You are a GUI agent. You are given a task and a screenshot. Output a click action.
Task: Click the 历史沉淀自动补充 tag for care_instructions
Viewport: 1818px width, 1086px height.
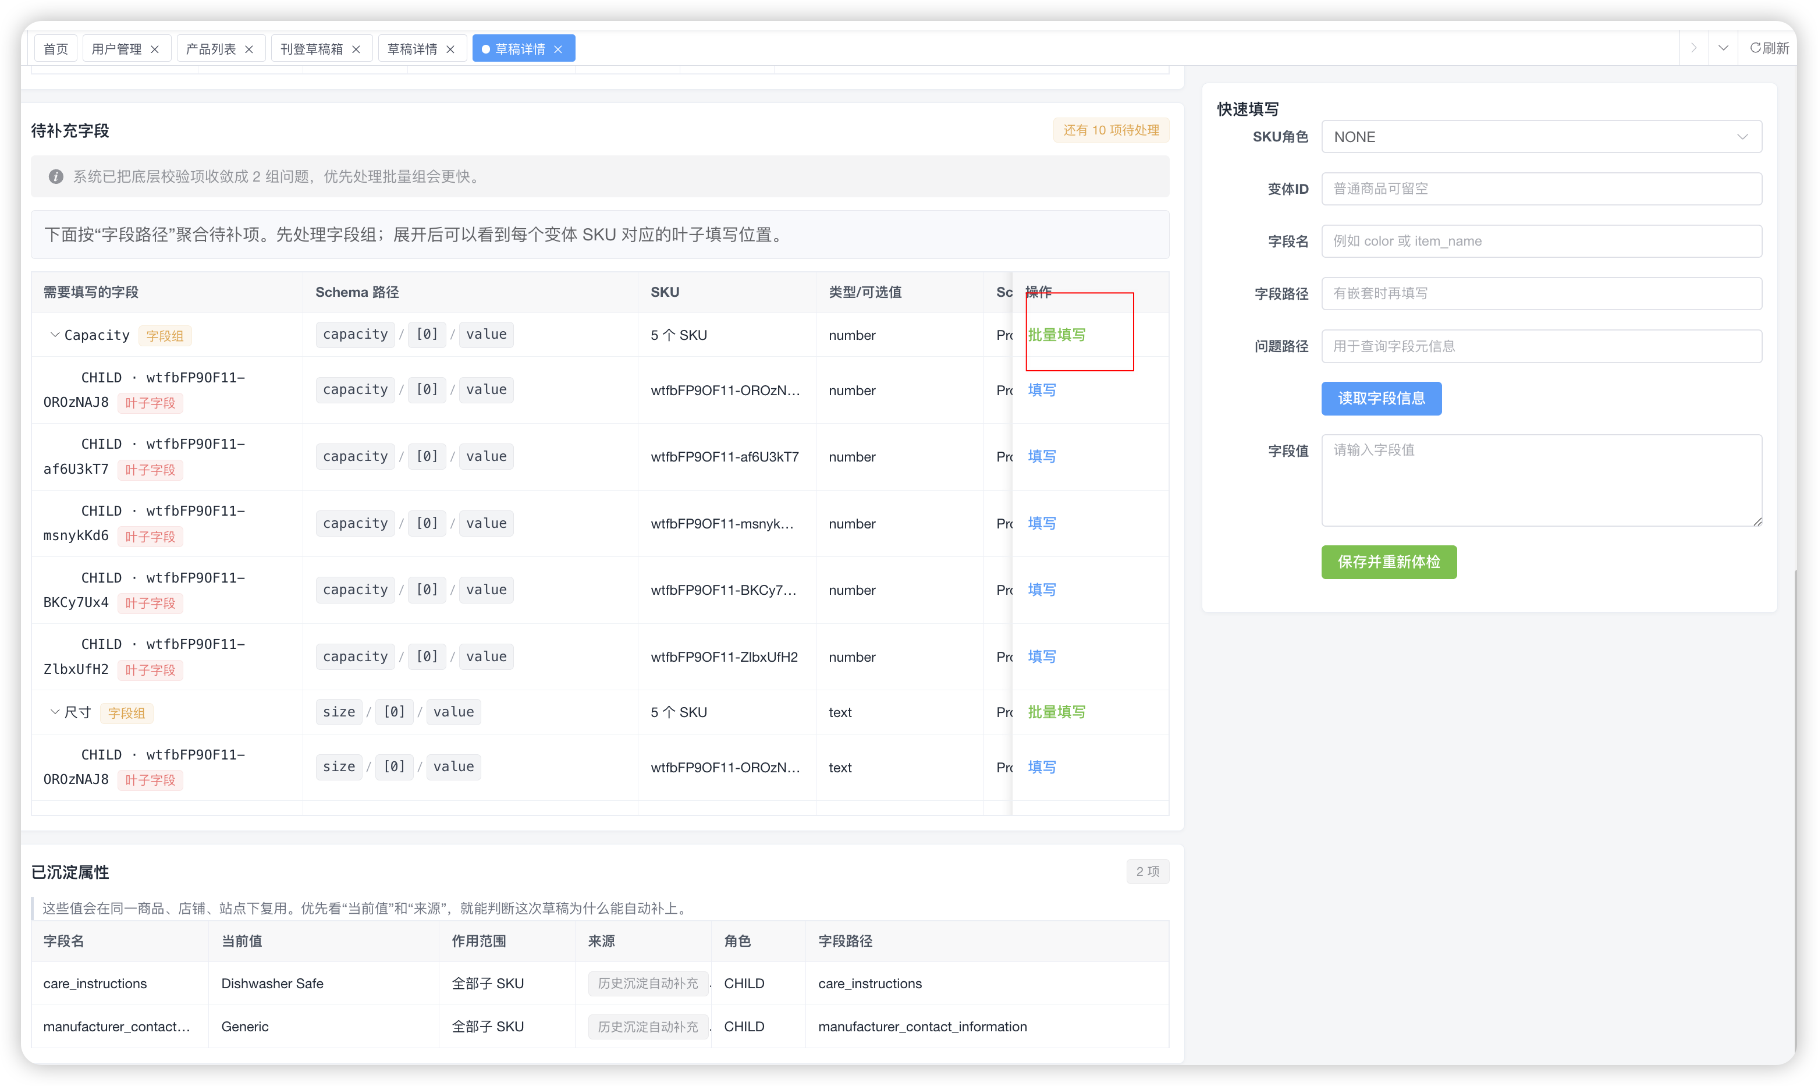point(648,984)
